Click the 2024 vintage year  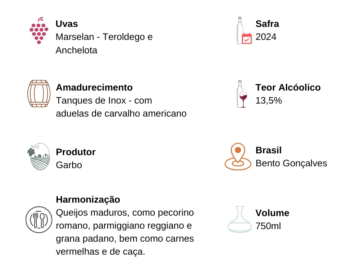pyautogui.click(x=266, y=37)
